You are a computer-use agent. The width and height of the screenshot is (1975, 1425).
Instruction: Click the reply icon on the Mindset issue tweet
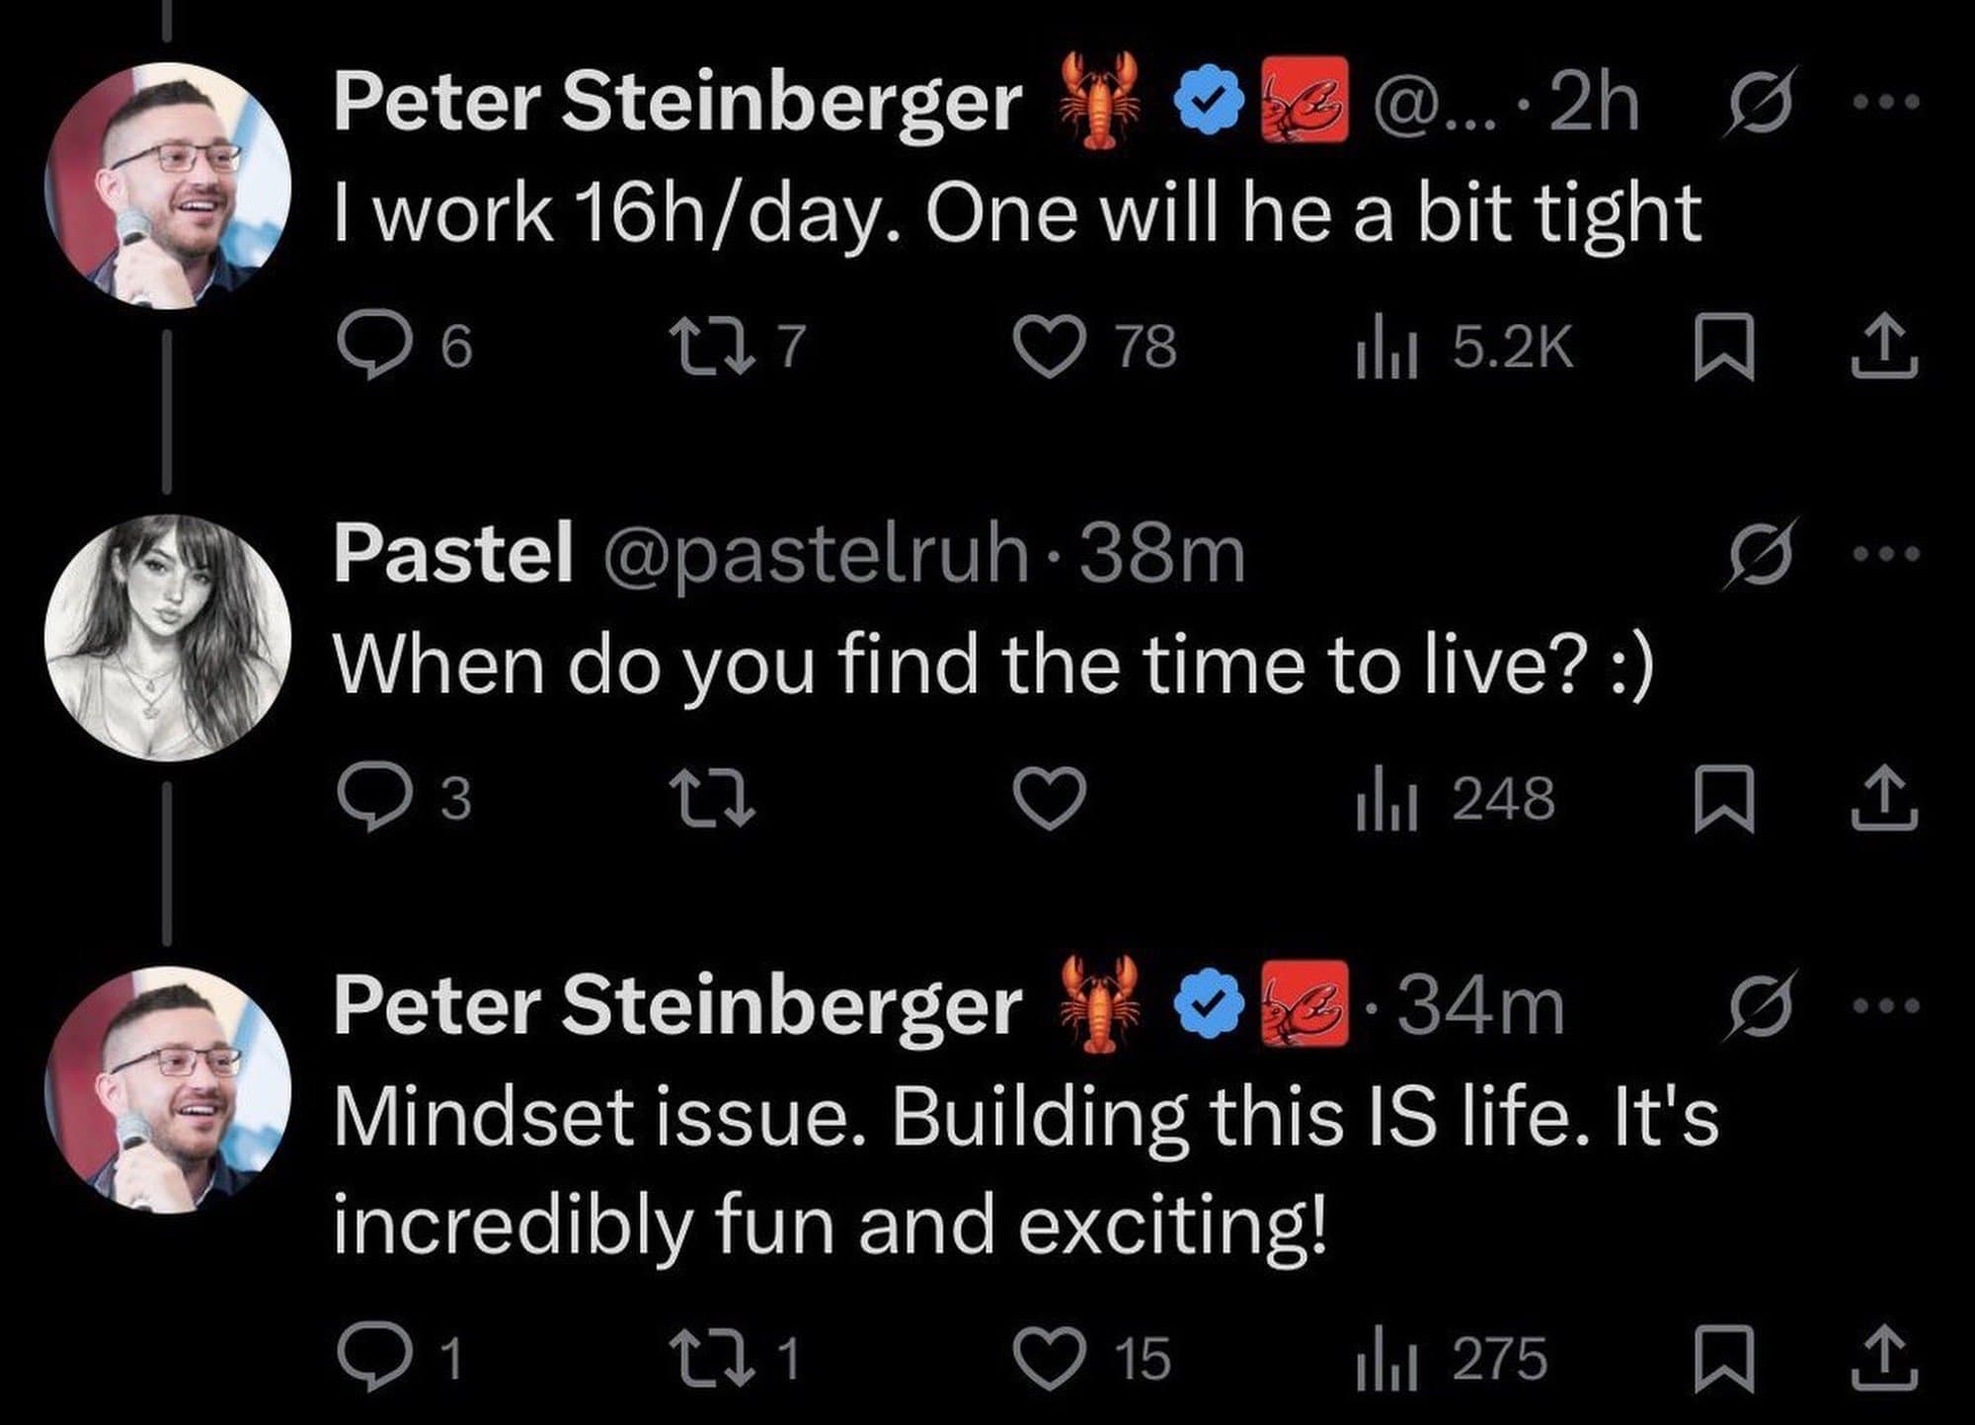tap(378, 1355)
